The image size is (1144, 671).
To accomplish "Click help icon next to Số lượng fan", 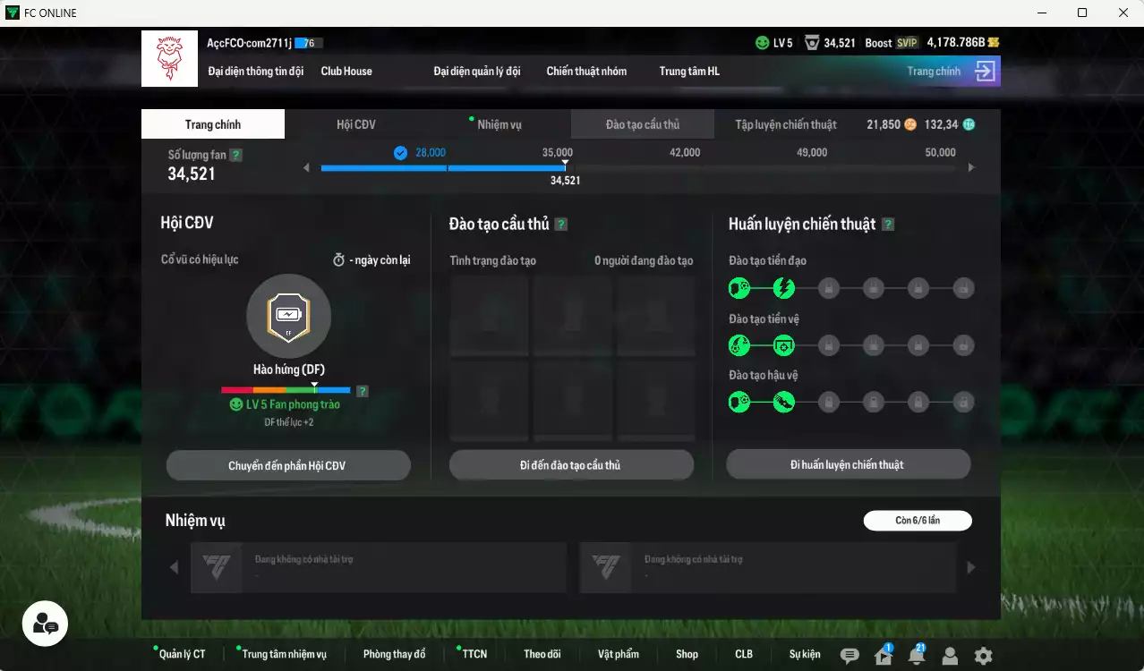I will coord(236,155).
